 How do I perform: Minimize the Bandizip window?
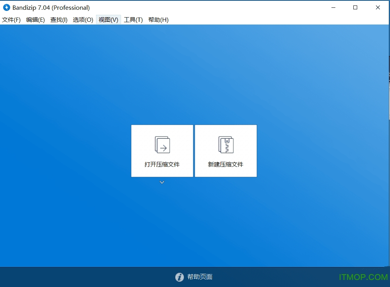coord(333,7)
